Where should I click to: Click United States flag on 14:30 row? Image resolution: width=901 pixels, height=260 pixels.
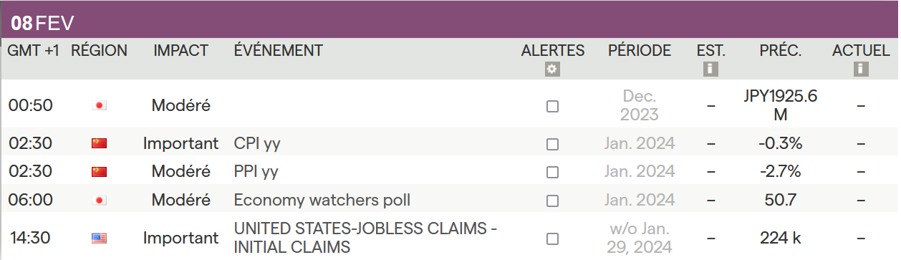point(100,239)
